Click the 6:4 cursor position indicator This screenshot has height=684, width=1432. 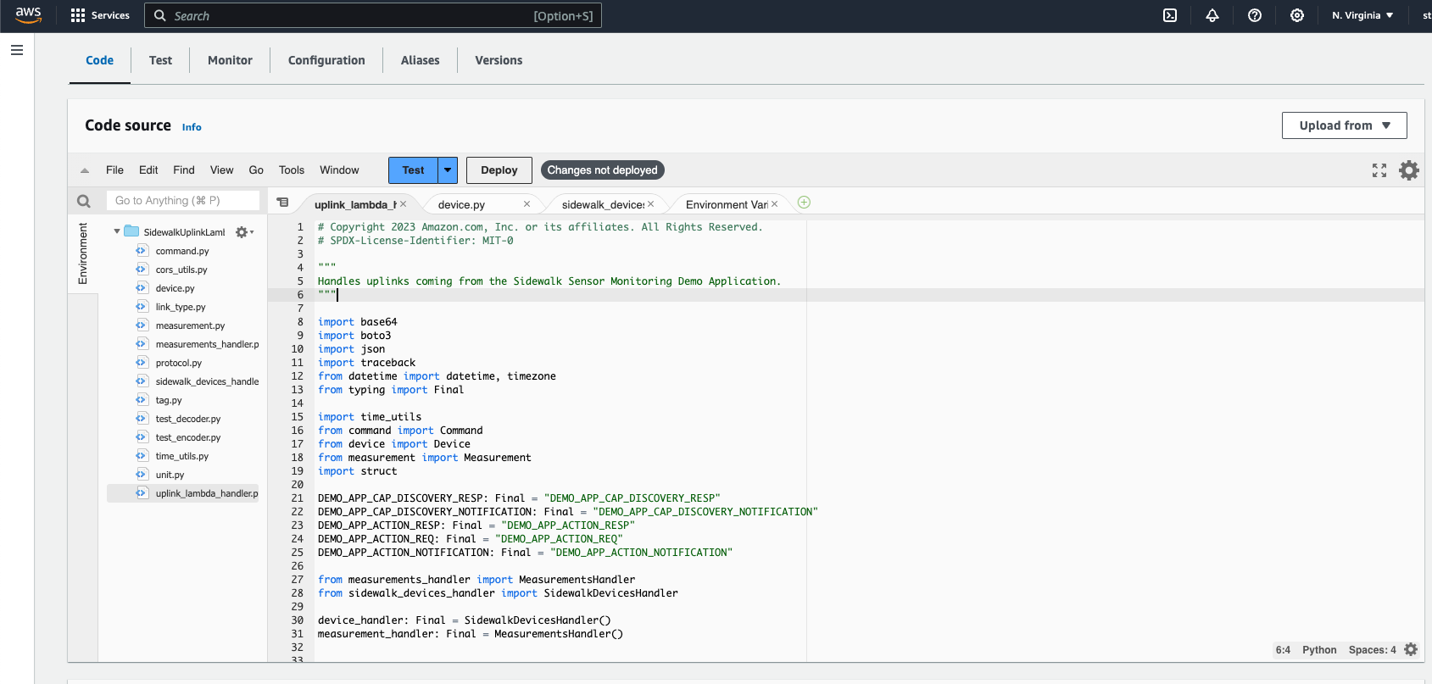(1283, 650)
